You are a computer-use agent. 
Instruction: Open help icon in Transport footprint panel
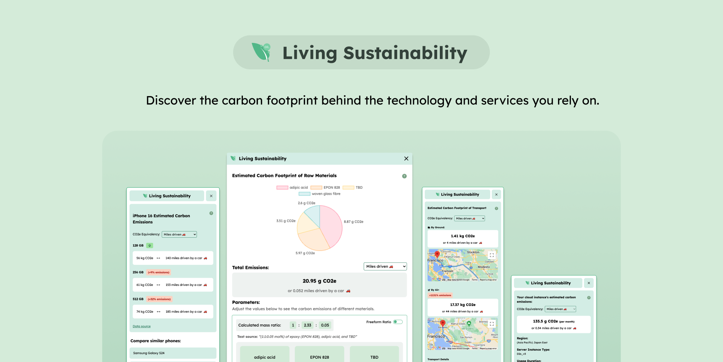pos(496,208)
